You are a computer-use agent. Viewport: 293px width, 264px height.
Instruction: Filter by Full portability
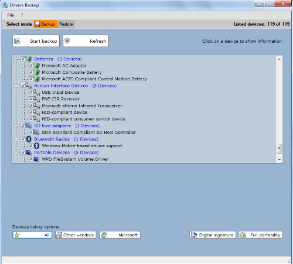point(261,235)
